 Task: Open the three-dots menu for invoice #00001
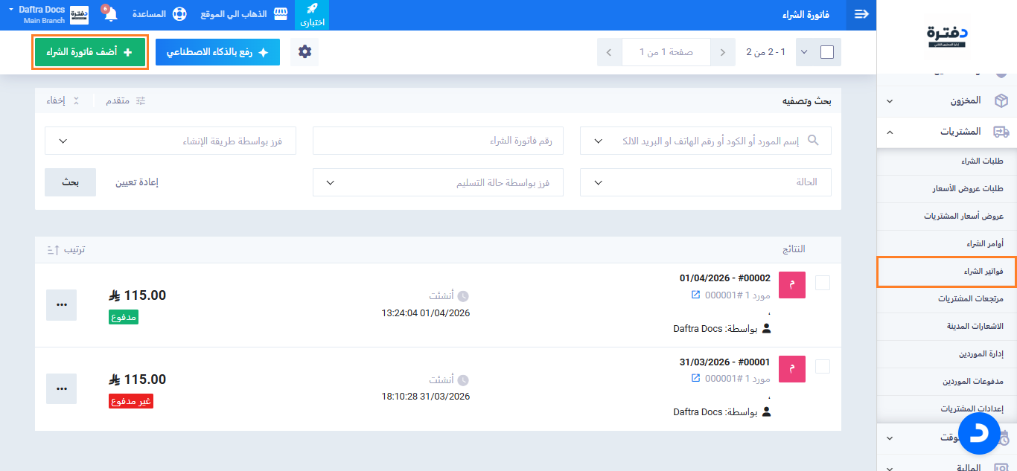pyautogui.click(x=61, y=388)
